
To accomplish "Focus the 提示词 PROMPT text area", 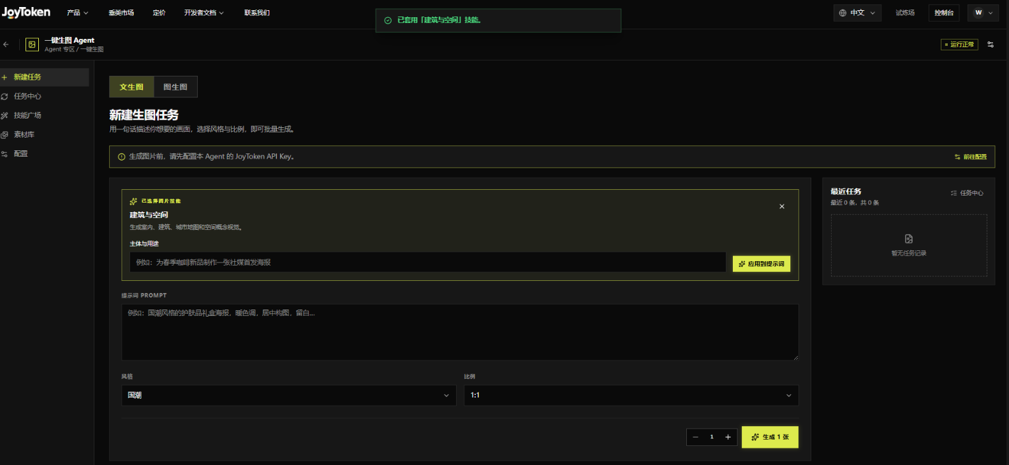I will (460, 332).
